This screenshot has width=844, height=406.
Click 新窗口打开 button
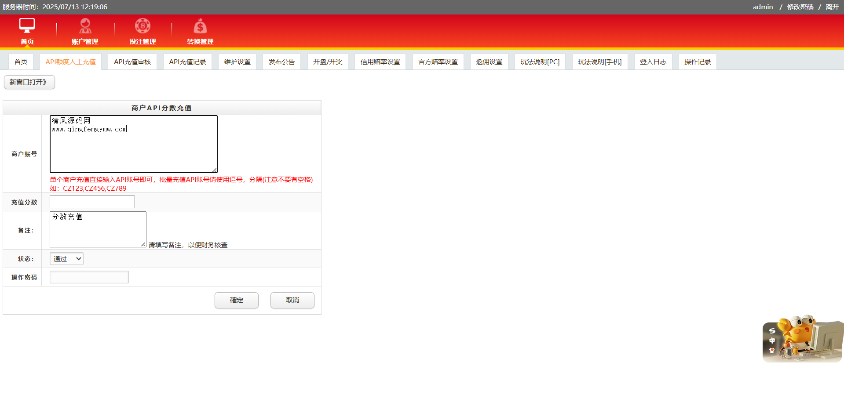click(29, 82)
